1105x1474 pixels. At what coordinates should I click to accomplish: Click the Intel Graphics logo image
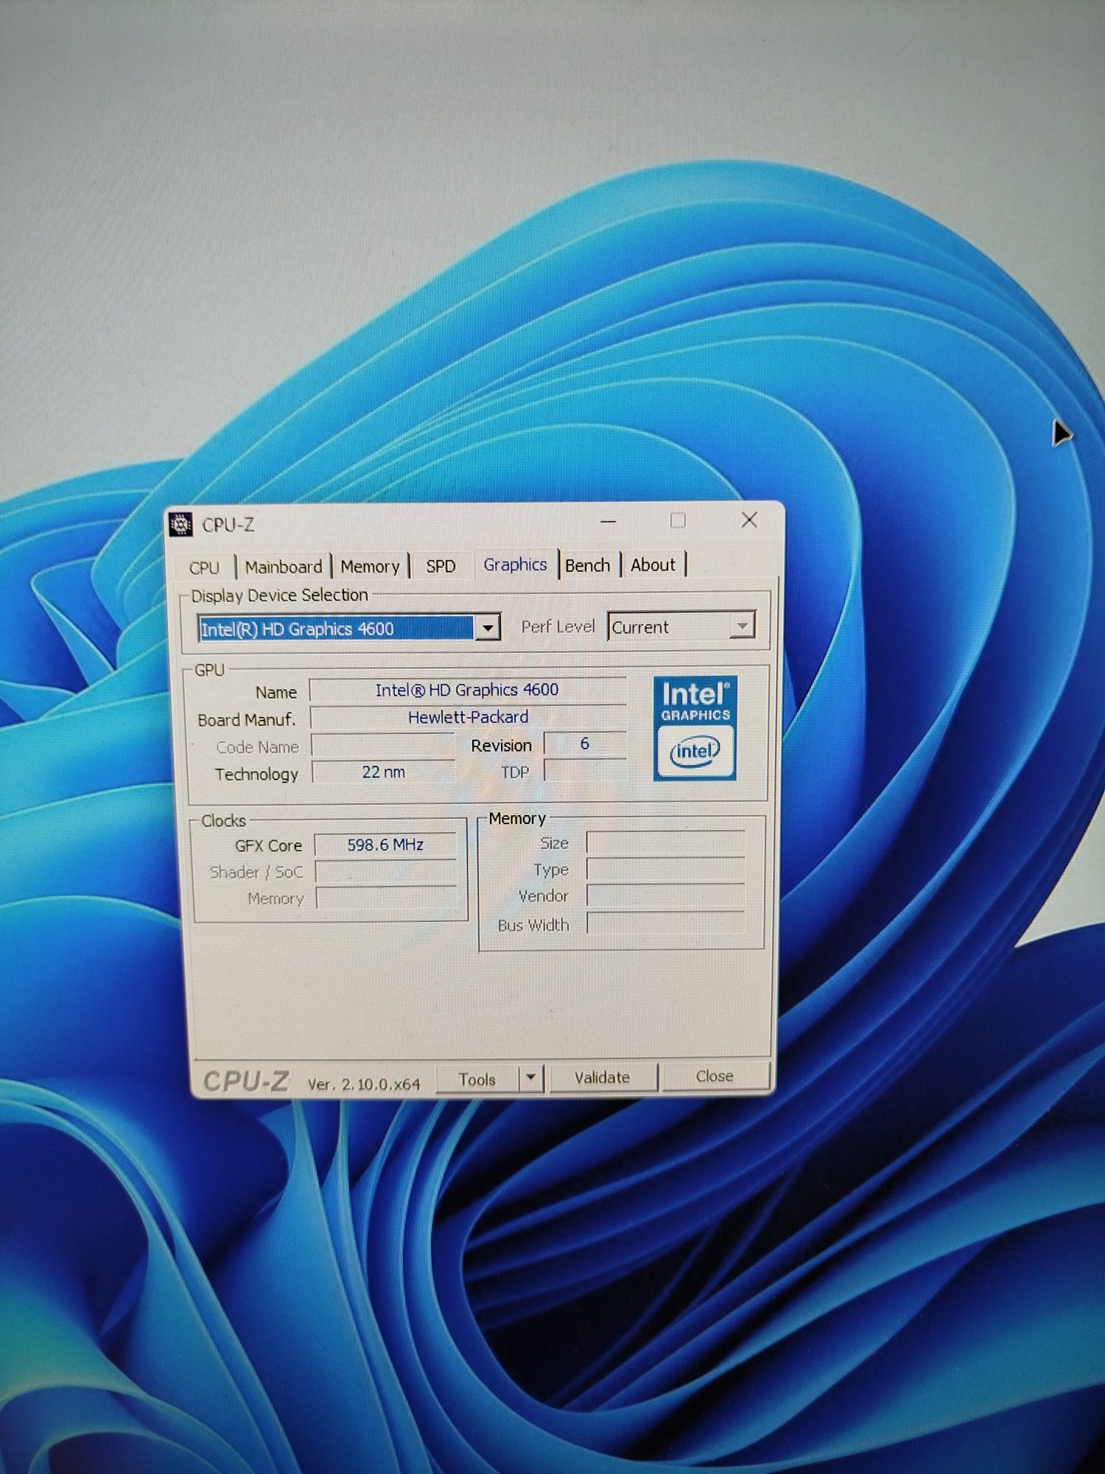(695, 728)
